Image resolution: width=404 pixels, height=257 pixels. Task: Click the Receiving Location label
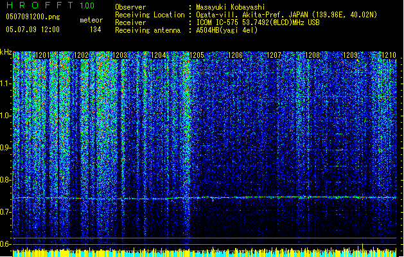click(x=150, y=15)
